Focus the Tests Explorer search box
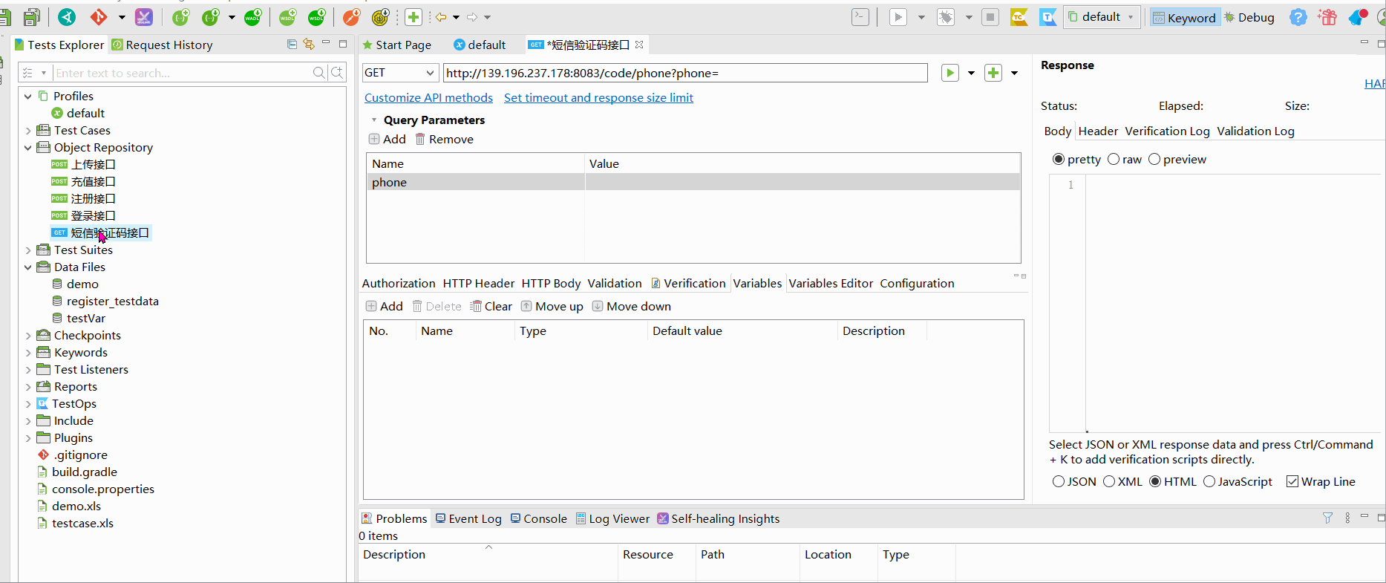 (183, 73)
